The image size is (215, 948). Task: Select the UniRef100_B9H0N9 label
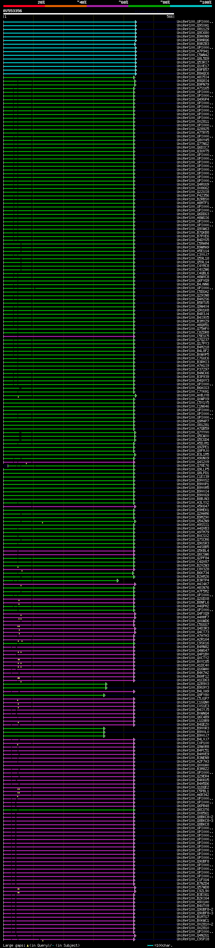(x=193, y=36)
